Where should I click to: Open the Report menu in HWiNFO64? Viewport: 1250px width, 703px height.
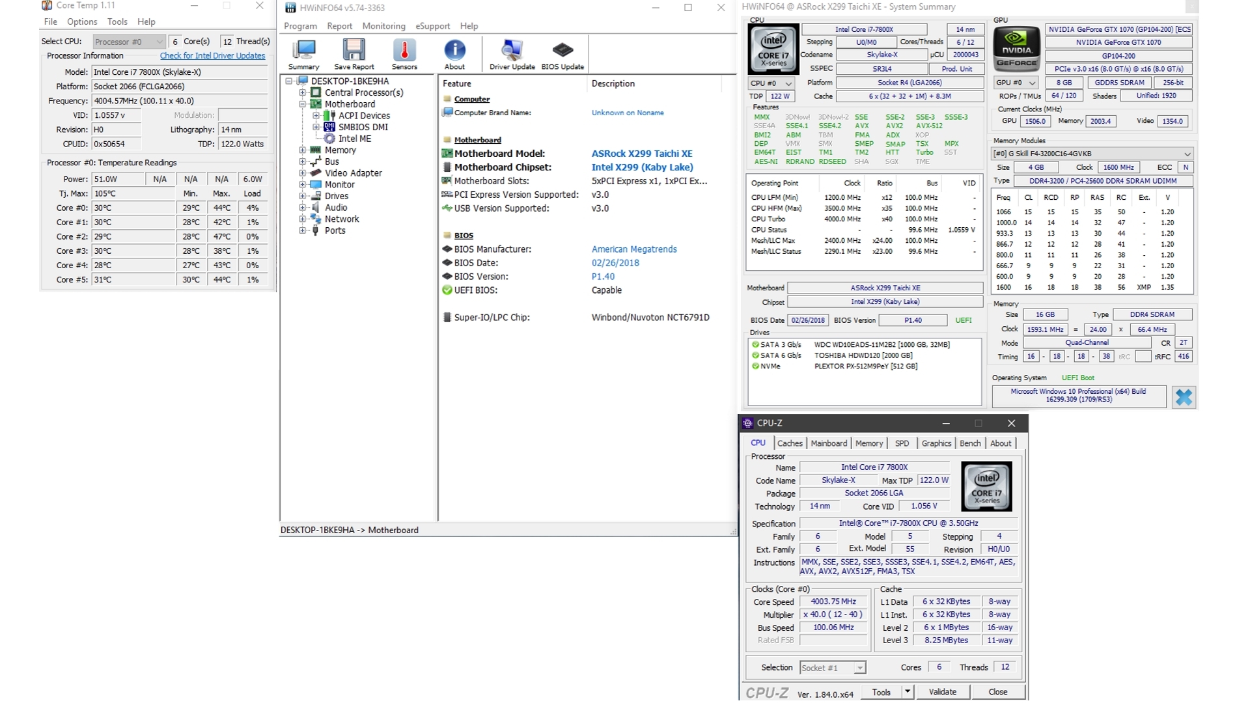[339, 26]
